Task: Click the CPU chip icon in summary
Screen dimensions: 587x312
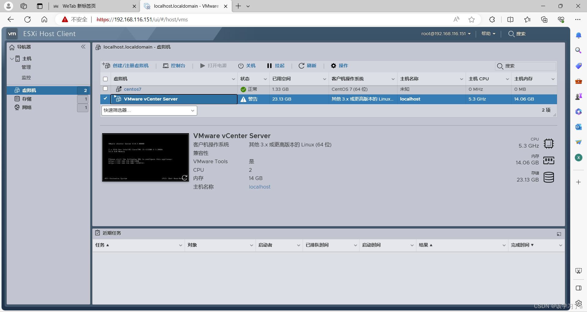Action: click(549, 143)
